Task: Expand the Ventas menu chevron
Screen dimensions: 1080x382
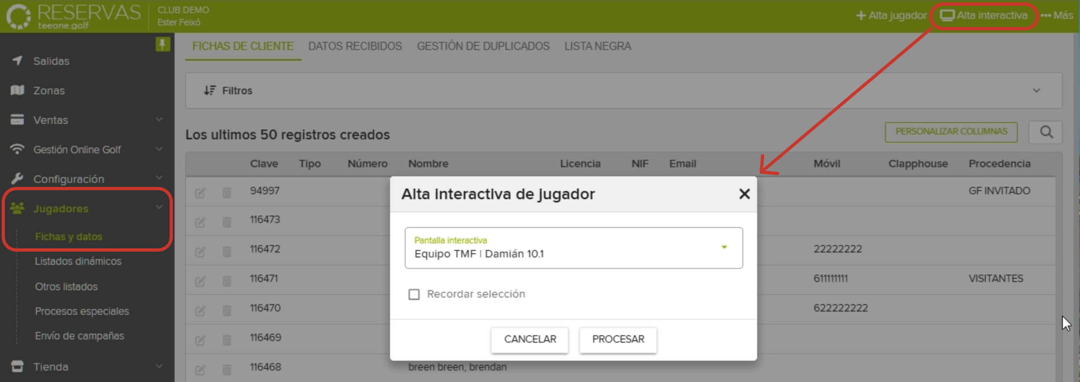Action: coord(159,119)
